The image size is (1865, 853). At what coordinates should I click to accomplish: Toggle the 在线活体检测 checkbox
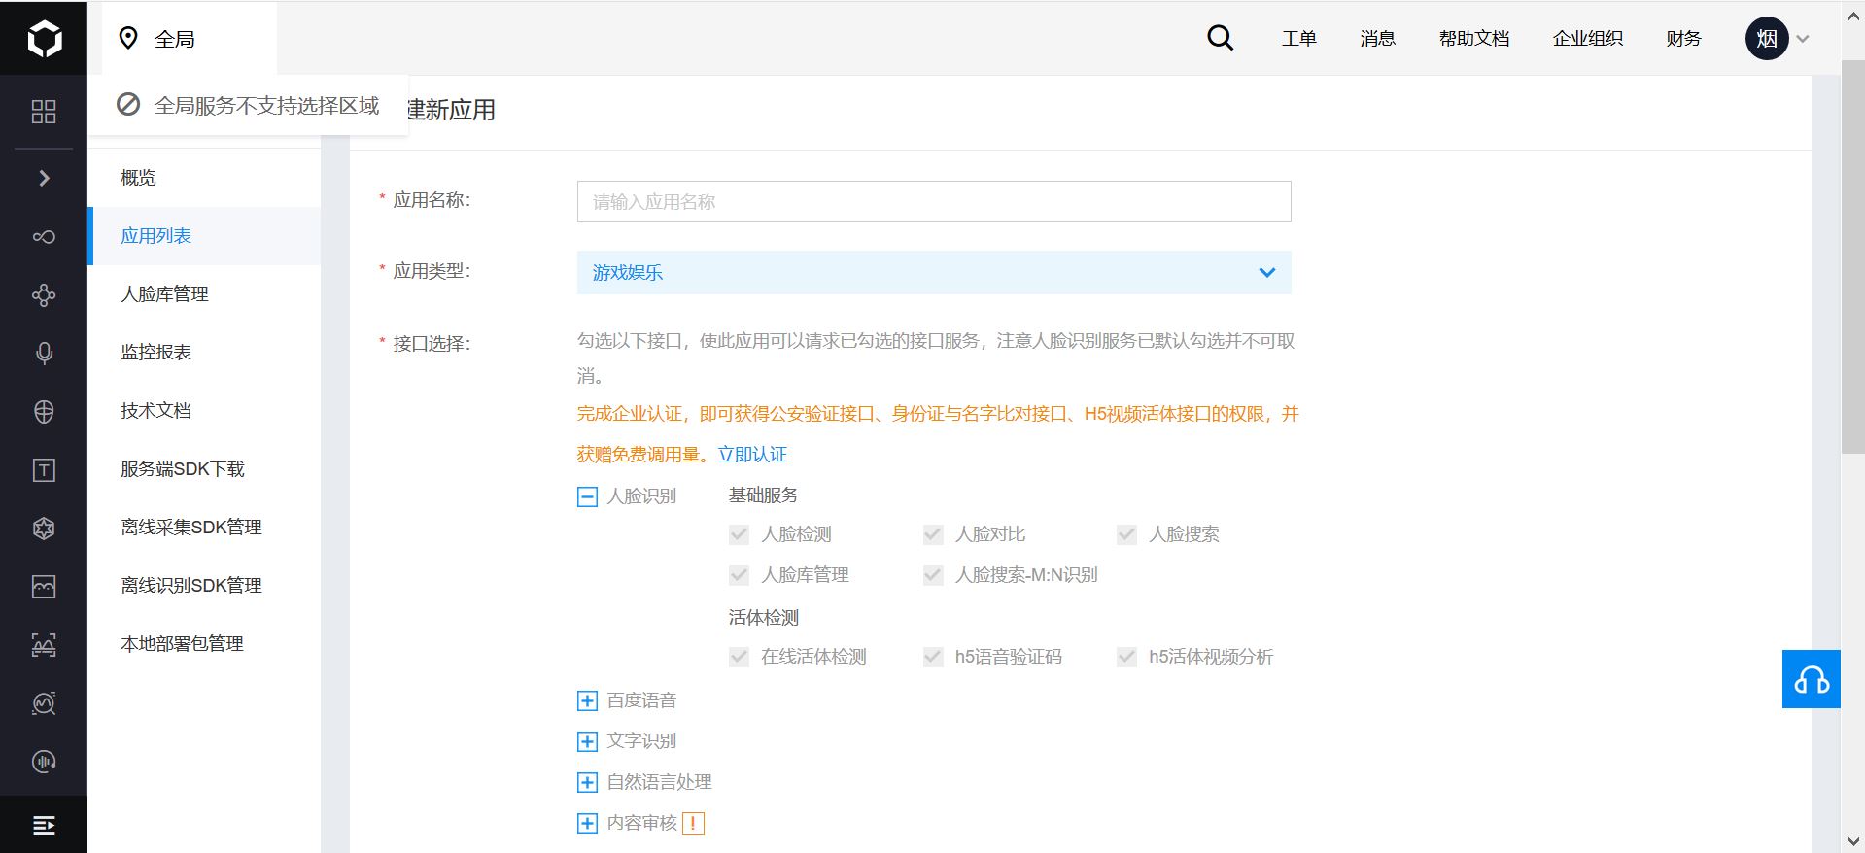click(739, 657)
